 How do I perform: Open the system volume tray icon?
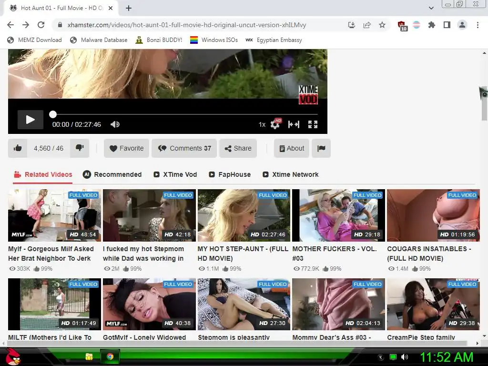[x=405, y=357]
